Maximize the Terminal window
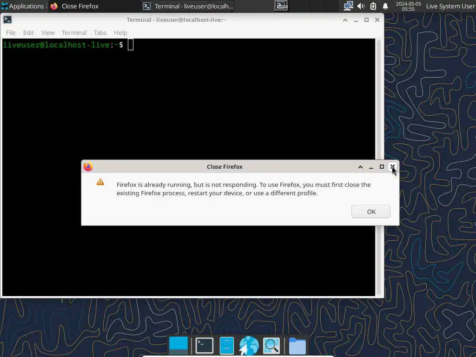Screen dimensions: 476x357 pos(366,20)
